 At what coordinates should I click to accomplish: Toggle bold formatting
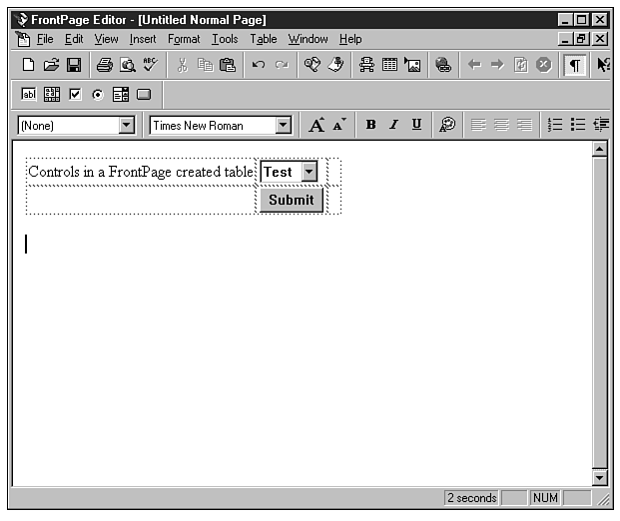(370, 125)
